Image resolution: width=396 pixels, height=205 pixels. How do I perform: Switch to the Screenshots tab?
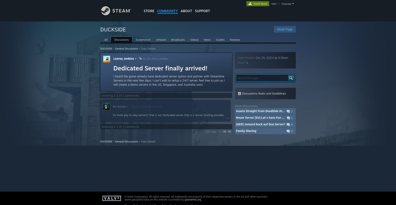[x=143, y=40]
